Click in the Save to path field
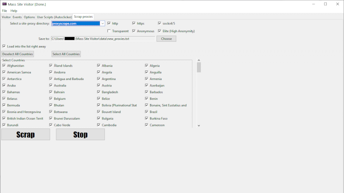 coord(103,39)
